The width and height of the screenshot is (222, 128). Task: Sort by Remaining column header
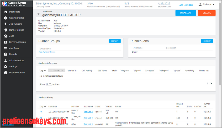click(x=189, y=71)
